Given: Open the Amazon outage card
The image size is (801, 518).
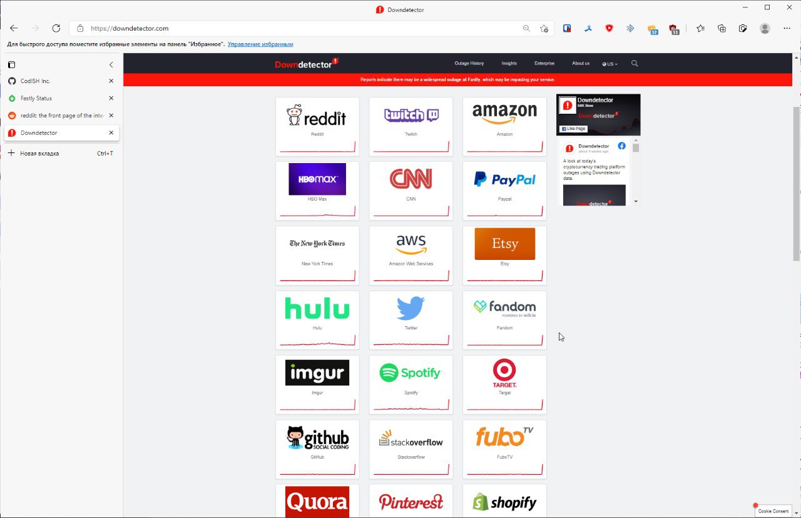Looking at the screenshot, I should coord(504,126).
